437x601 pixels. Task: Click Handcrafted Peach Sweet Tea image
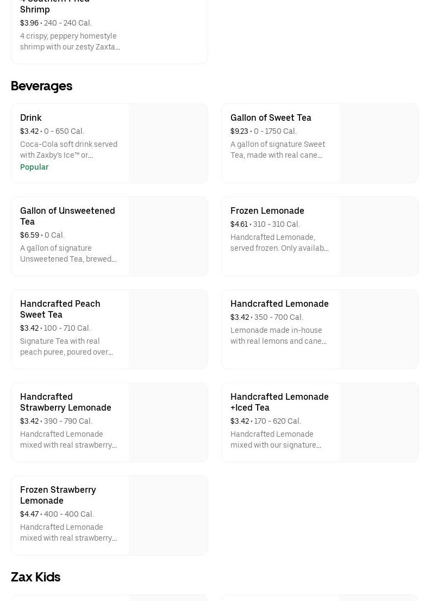pos(168,330)
